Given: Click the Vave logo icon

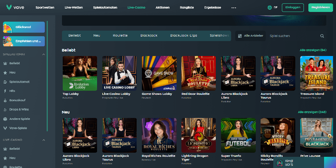Looking at the screenshot, I should [9, 7].
